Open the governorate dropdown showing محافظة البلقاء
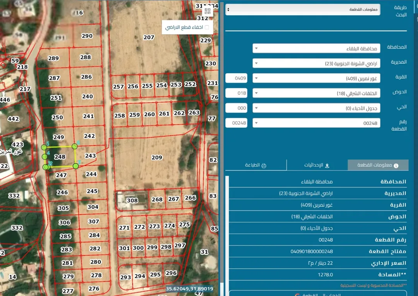Viewport: 418px width, 296px height. coord(316,48)
